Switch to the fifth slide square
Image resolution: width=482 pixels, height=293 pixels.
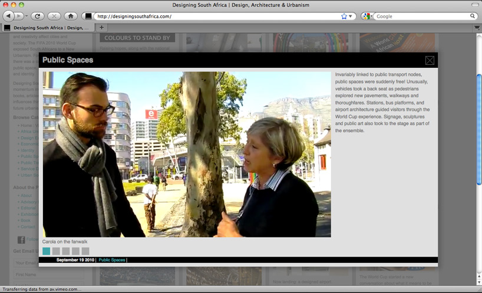click(x=85, y=251)
